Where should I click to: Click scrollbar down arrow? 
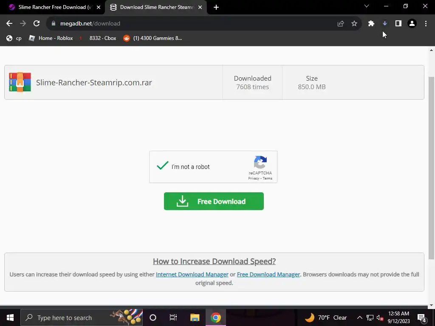click(x=431, y=306)
